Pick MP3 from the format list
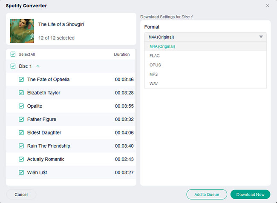 [x=205, y=74]
